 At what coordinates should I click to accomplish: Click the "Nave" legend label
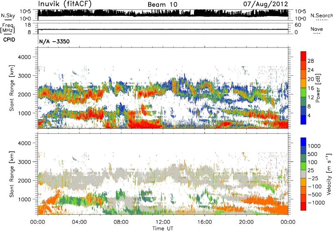pyautogui.click(x=317, y=29)
